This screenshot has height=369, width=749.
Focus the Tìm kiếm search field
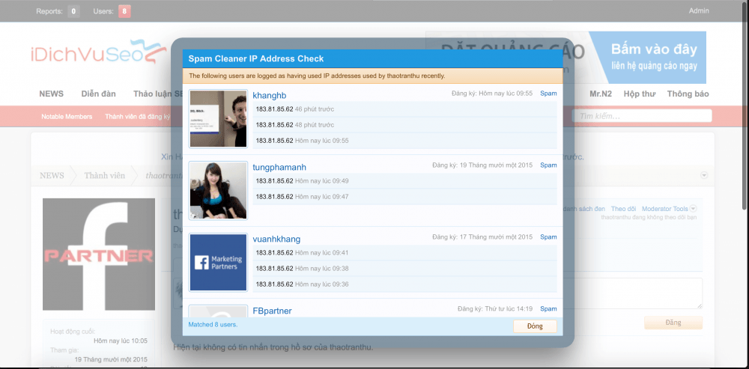coord(643,116)
